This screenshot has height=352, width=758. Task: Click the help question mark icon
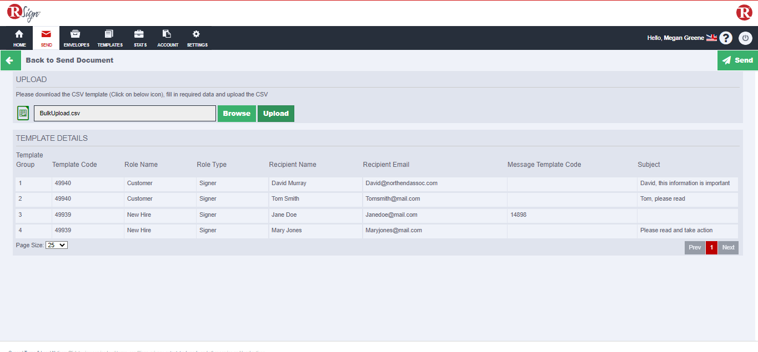click(x=726, y=38)
